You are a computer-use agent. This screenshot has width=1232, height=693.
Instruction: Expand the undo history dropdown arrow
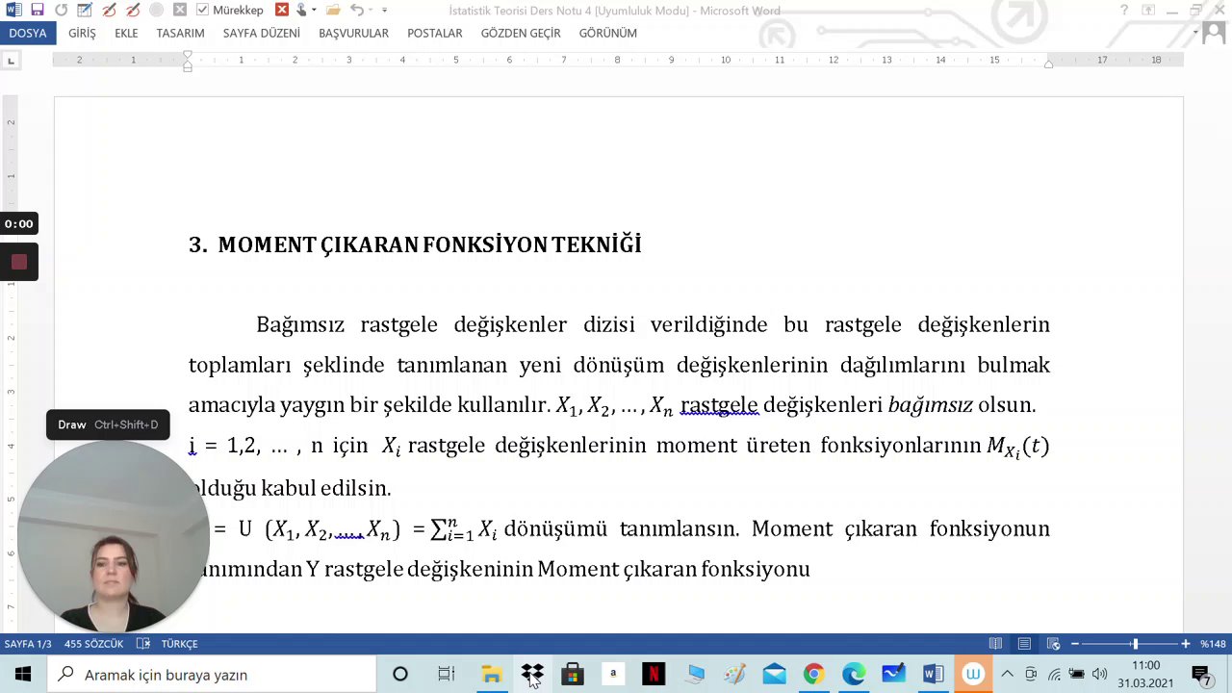click(371, 11)
